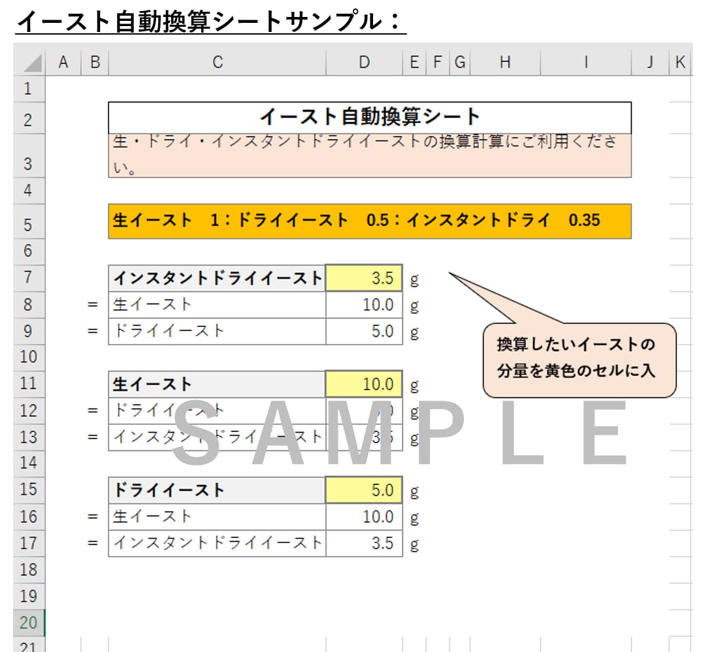The height and width of the screenshot is (652, 716).
Task: Select result value 3.5 in row 17
Action: coord(364,543)
